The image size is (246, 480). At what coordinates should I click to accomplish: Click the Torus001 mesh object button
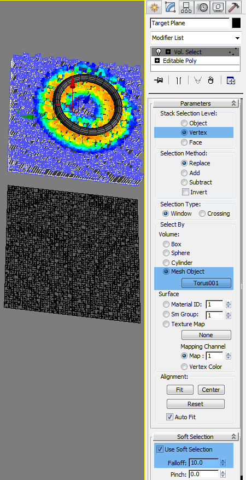pyautogui.click(x=206, y=283)
